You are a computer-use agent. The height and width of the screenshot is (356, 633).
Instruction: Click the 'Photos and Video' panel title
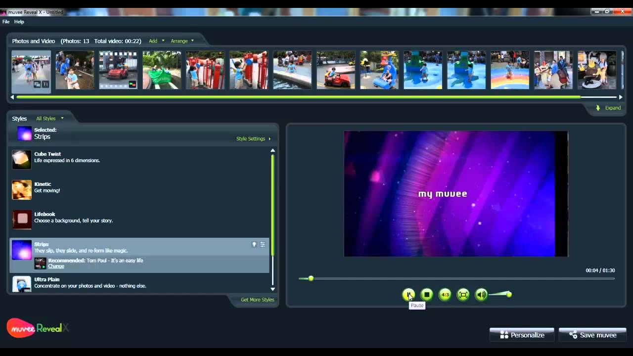pos(33,41)
